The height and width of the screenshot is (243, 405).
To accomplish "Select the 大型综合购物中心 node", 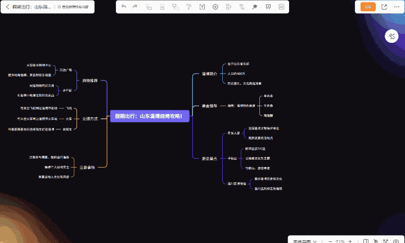I will tap(39, 65).
